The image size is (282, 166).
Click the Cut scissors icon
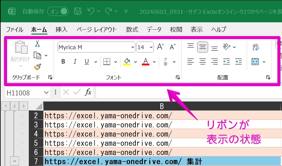[x=37, y=44]
